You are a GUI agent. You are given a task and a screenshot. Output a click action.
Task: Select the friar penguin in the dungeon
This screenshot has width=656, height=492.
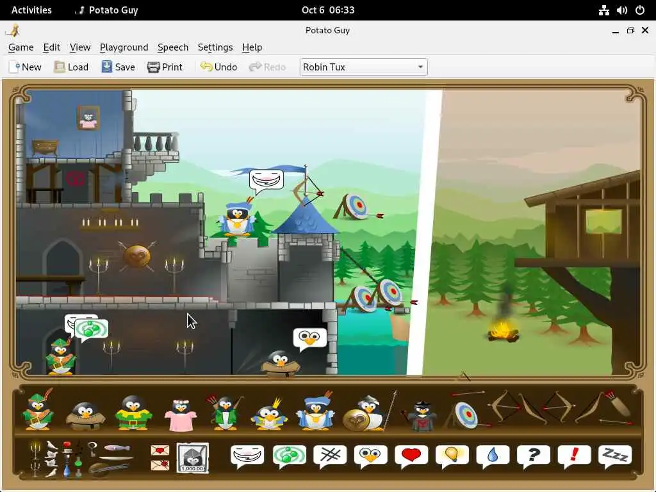(280, 363)
